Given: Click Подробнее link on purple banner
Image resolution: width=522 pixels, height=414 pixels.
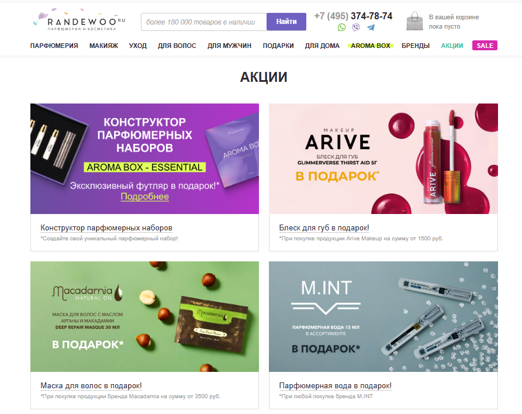Looking at the screenshot, I should click(x=144, y=196).
